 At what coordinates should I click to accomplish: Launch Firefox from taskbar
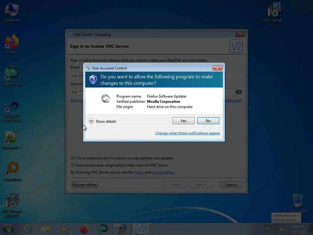click(x=84, y=229)
